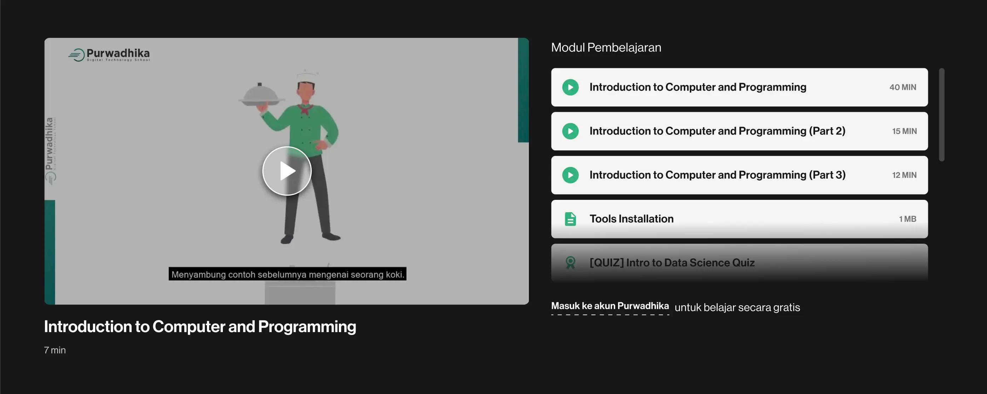Open the first Introduction to Computer and Programming module

pos(697,87)
